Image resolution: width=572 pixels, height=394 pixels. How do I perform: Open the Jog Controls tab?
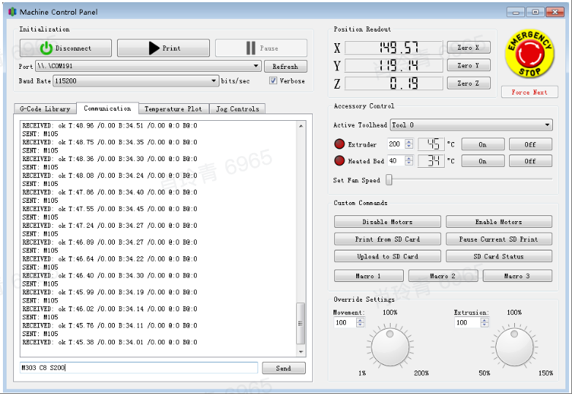click(237, 109)
